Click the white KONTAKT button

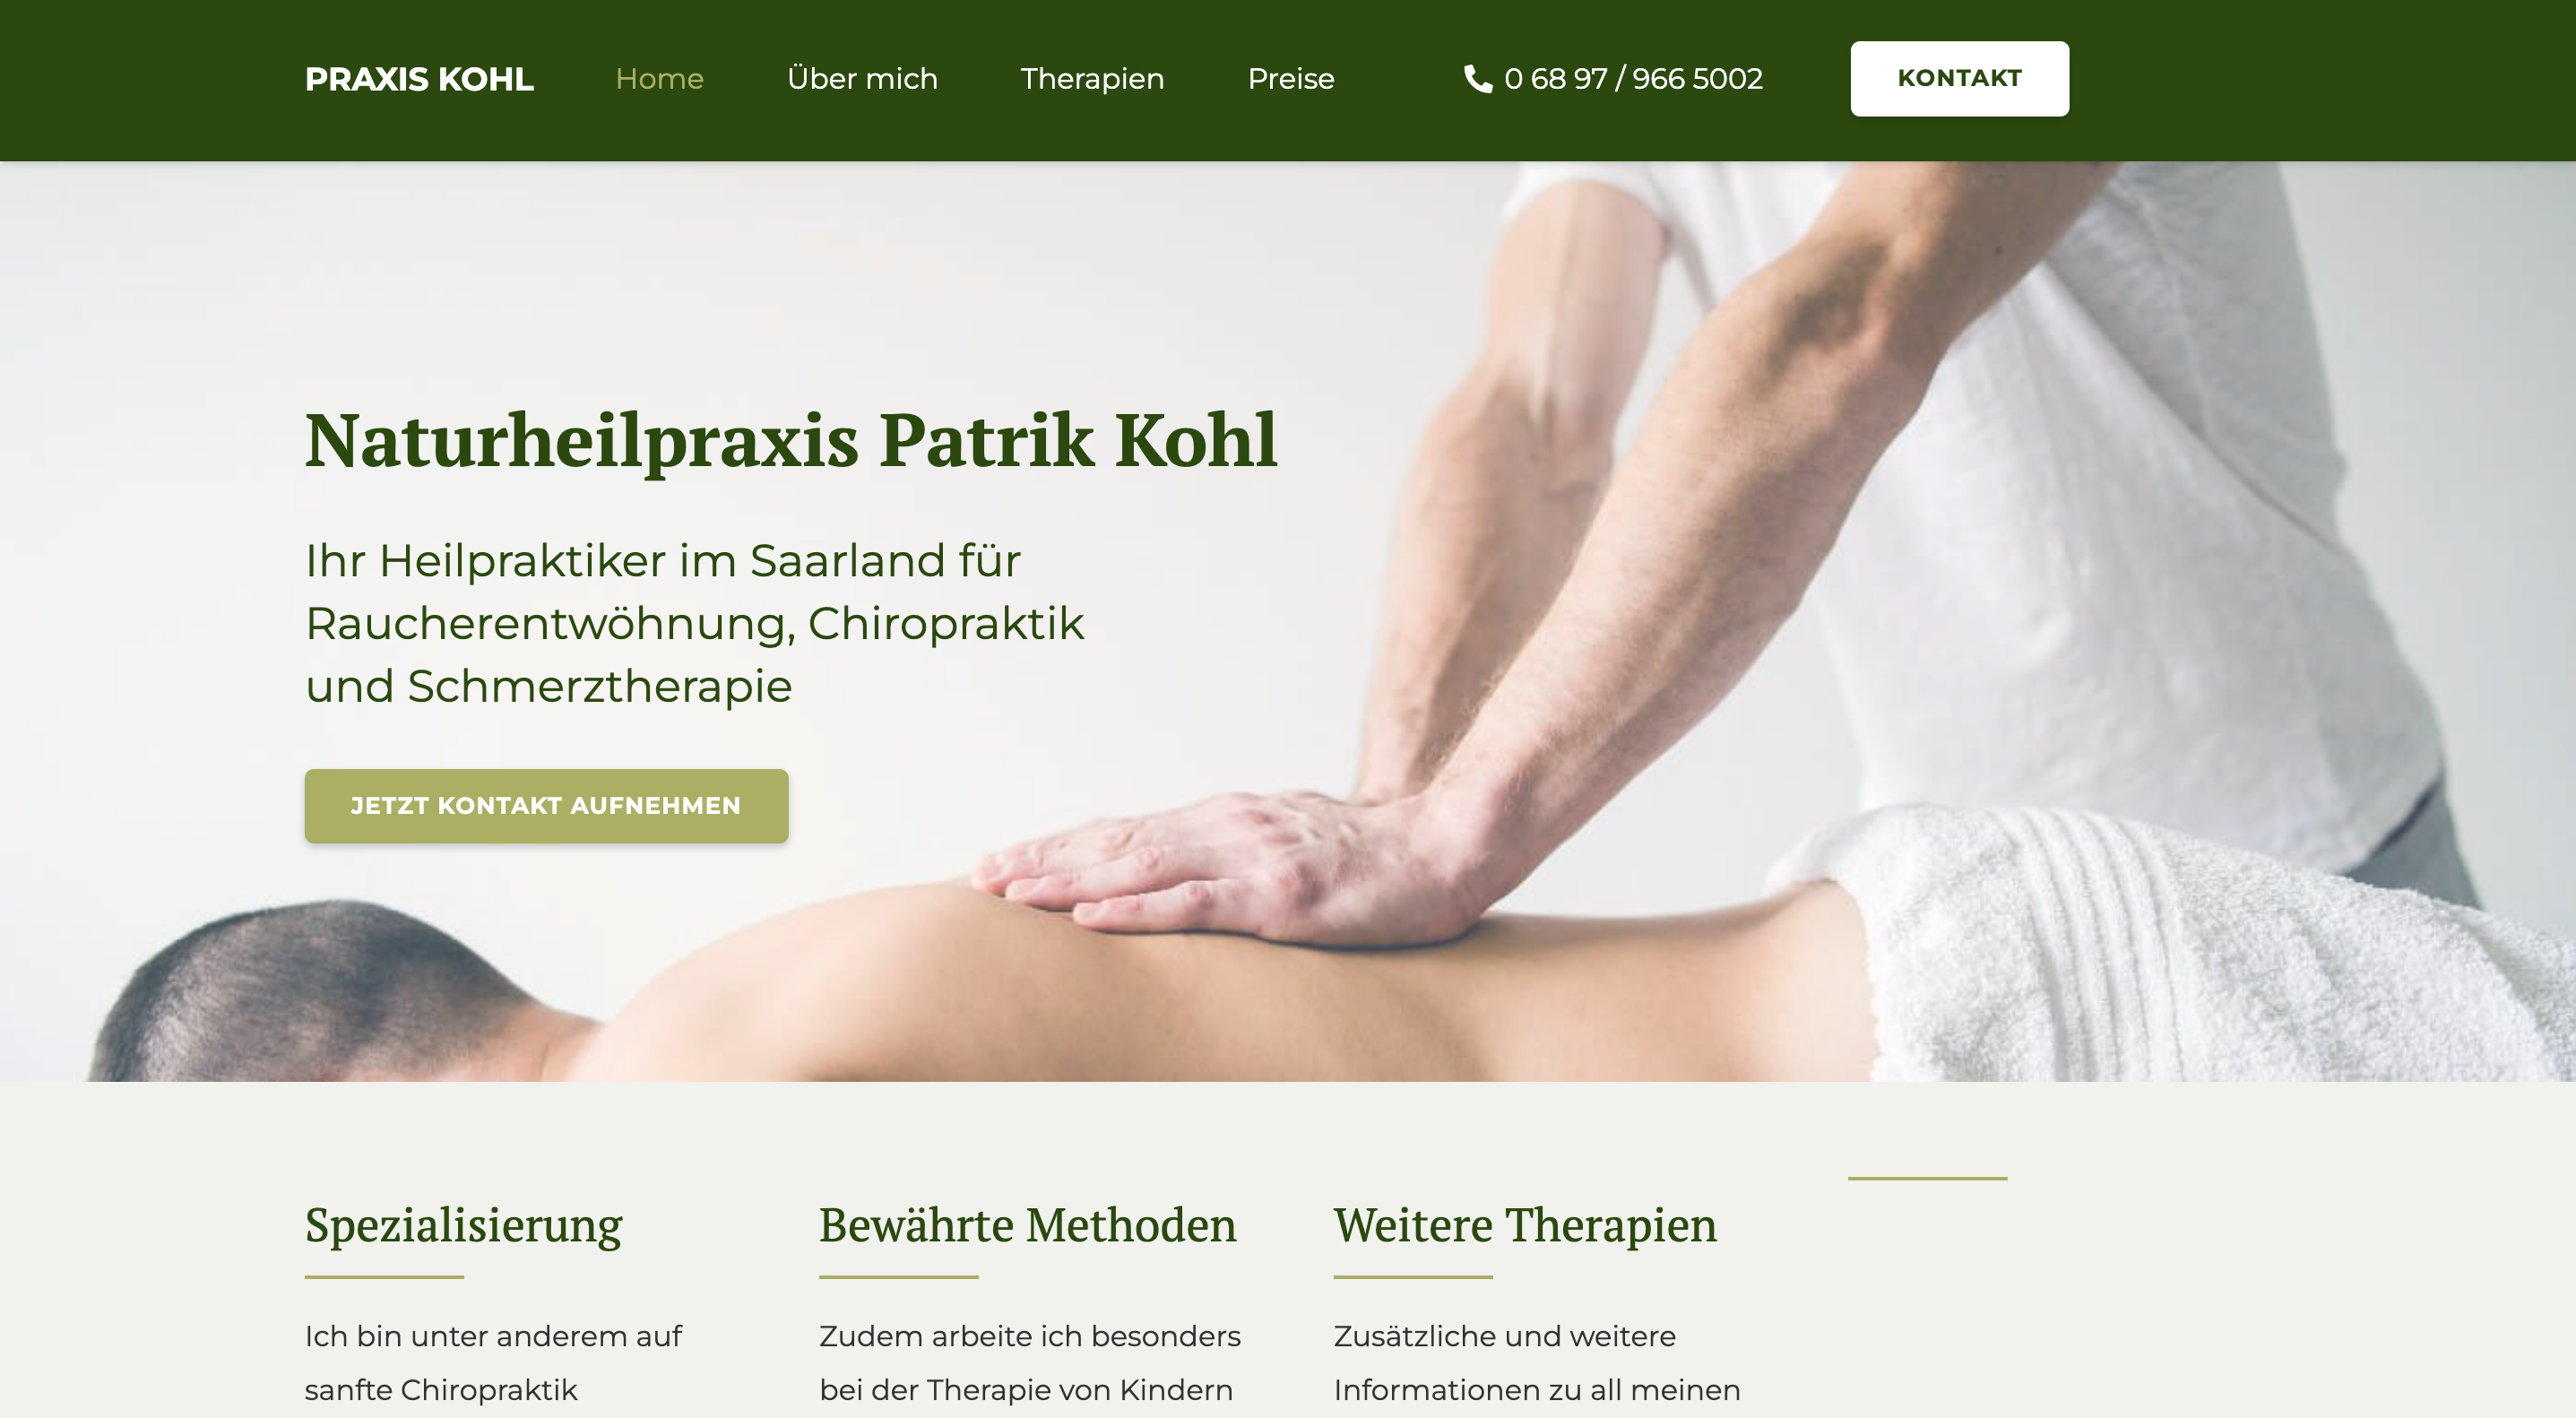click(x=1959, y=78)
